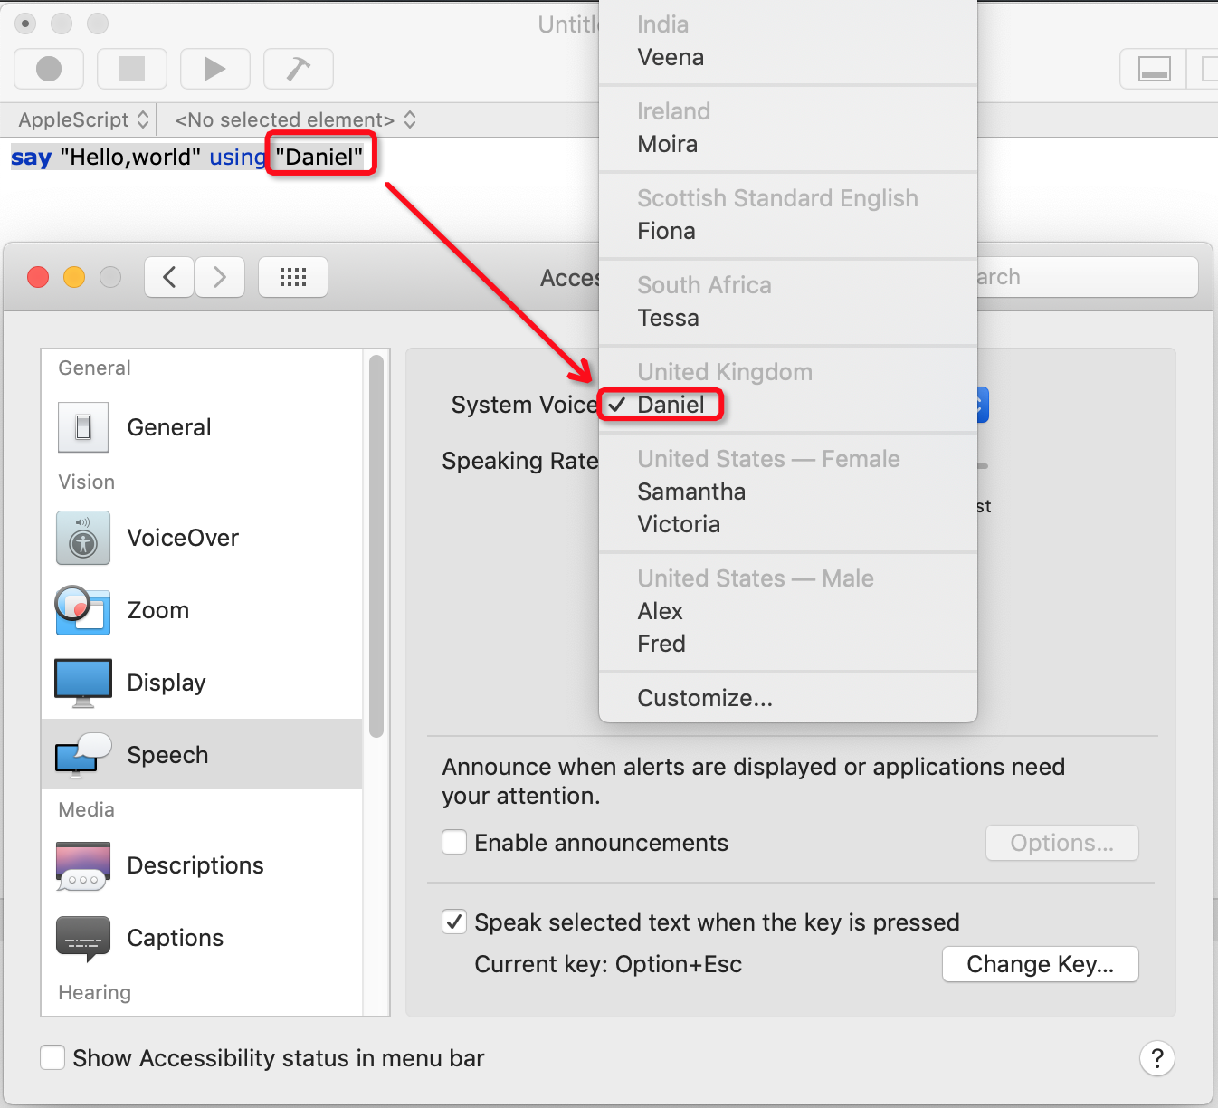
Task: Click the using keyword in the script
Action: (x=237, y=157)
